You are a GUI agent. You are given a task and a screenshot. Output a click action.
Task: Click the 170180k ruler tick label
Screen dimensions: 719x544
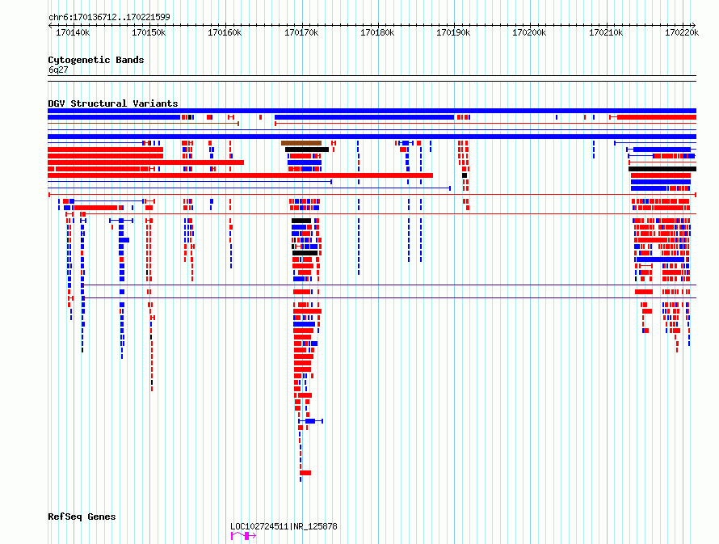click(377, 32)
